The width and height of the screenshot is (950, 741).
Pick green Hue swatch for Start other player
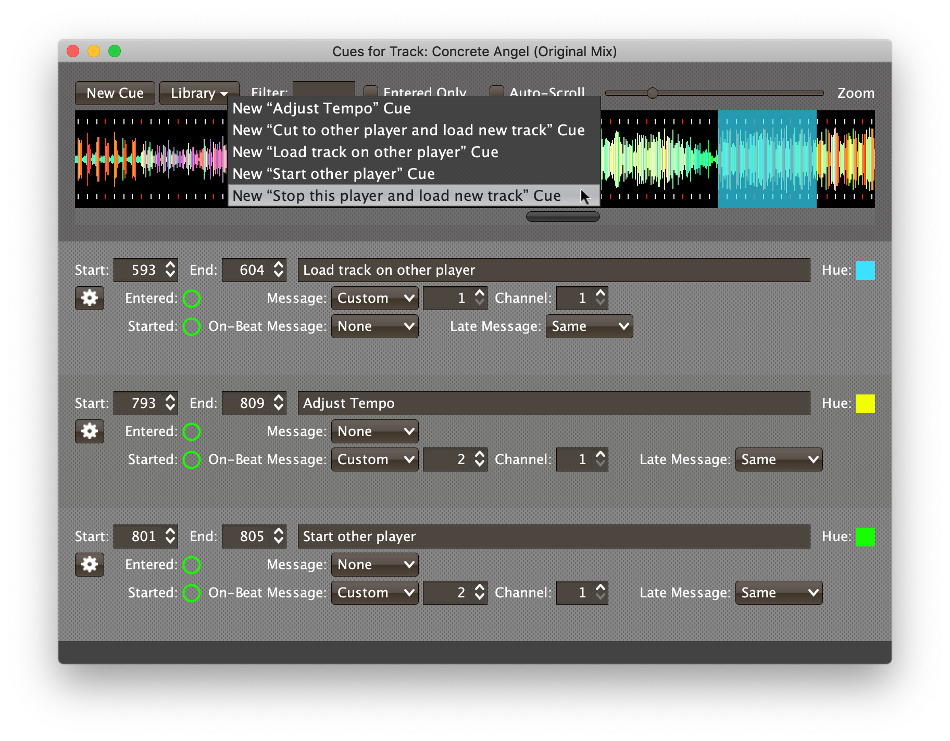(x=865, y=536)
